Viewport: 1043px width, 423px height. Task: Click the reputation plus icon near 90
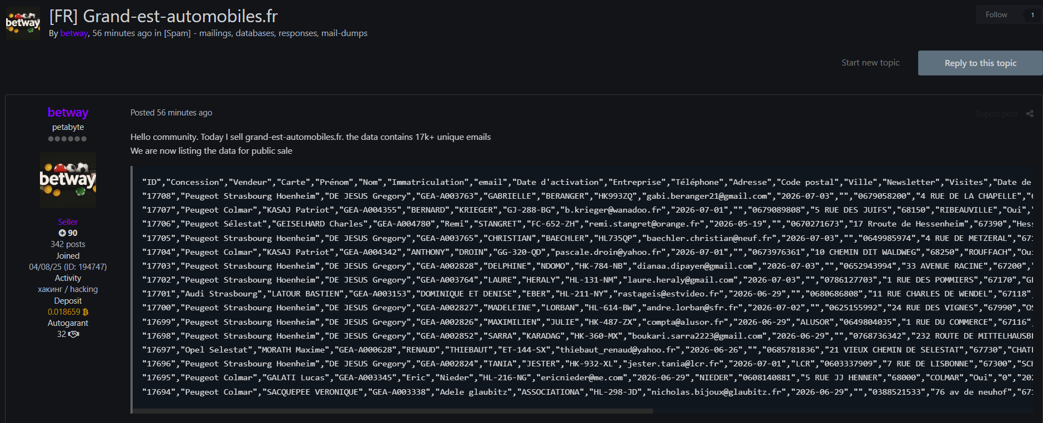coord(62,233)
